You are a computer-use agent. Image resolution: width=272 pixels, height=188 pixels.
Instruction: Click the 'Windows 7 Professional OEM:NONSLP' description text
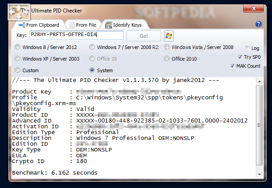[x=135, y=138]
